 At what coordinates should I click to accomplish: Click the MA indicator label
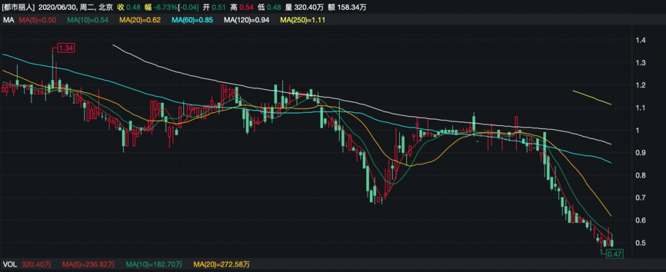point(8,20)
